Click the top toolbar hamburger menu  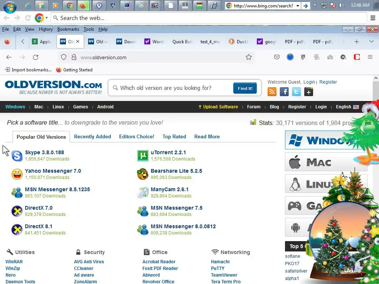click(373, 18)
